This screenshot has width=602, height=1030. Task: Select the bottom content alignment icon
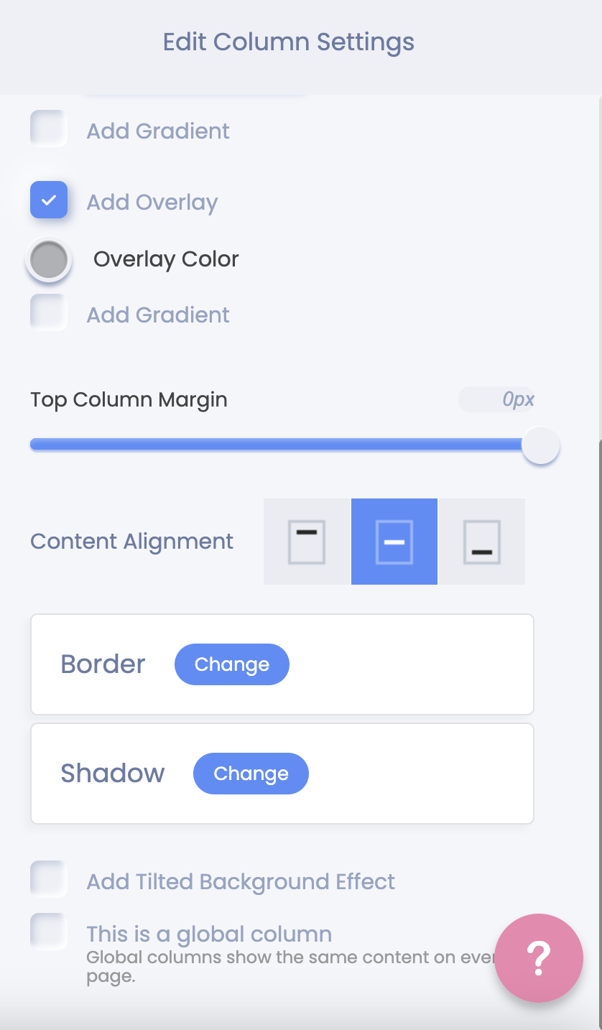tap(482, 542)
